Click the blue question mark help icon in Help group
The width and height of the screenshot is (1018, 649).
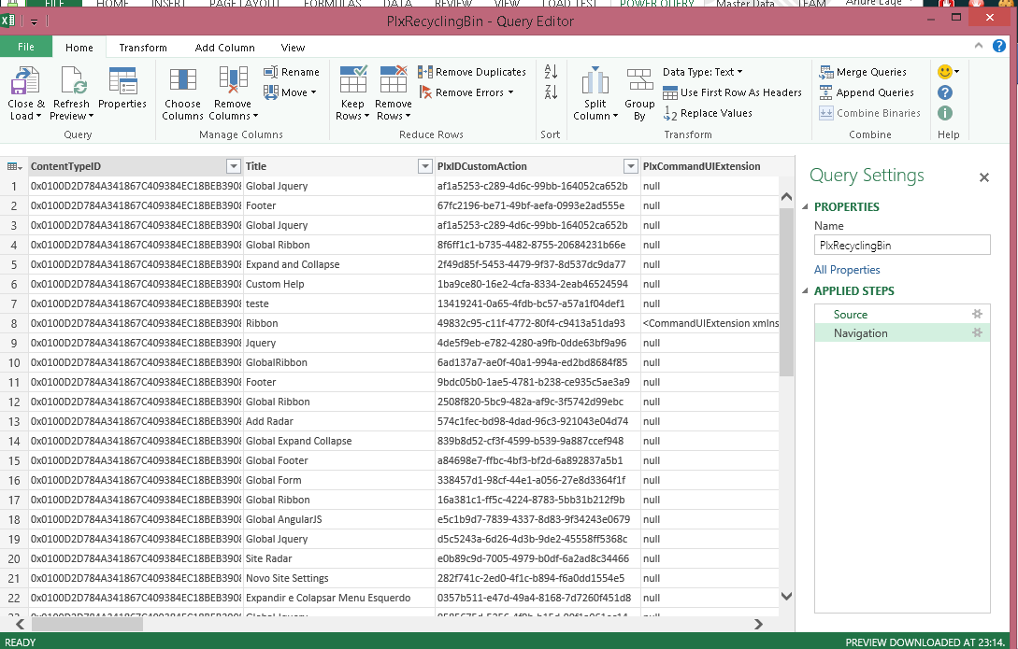945,92
